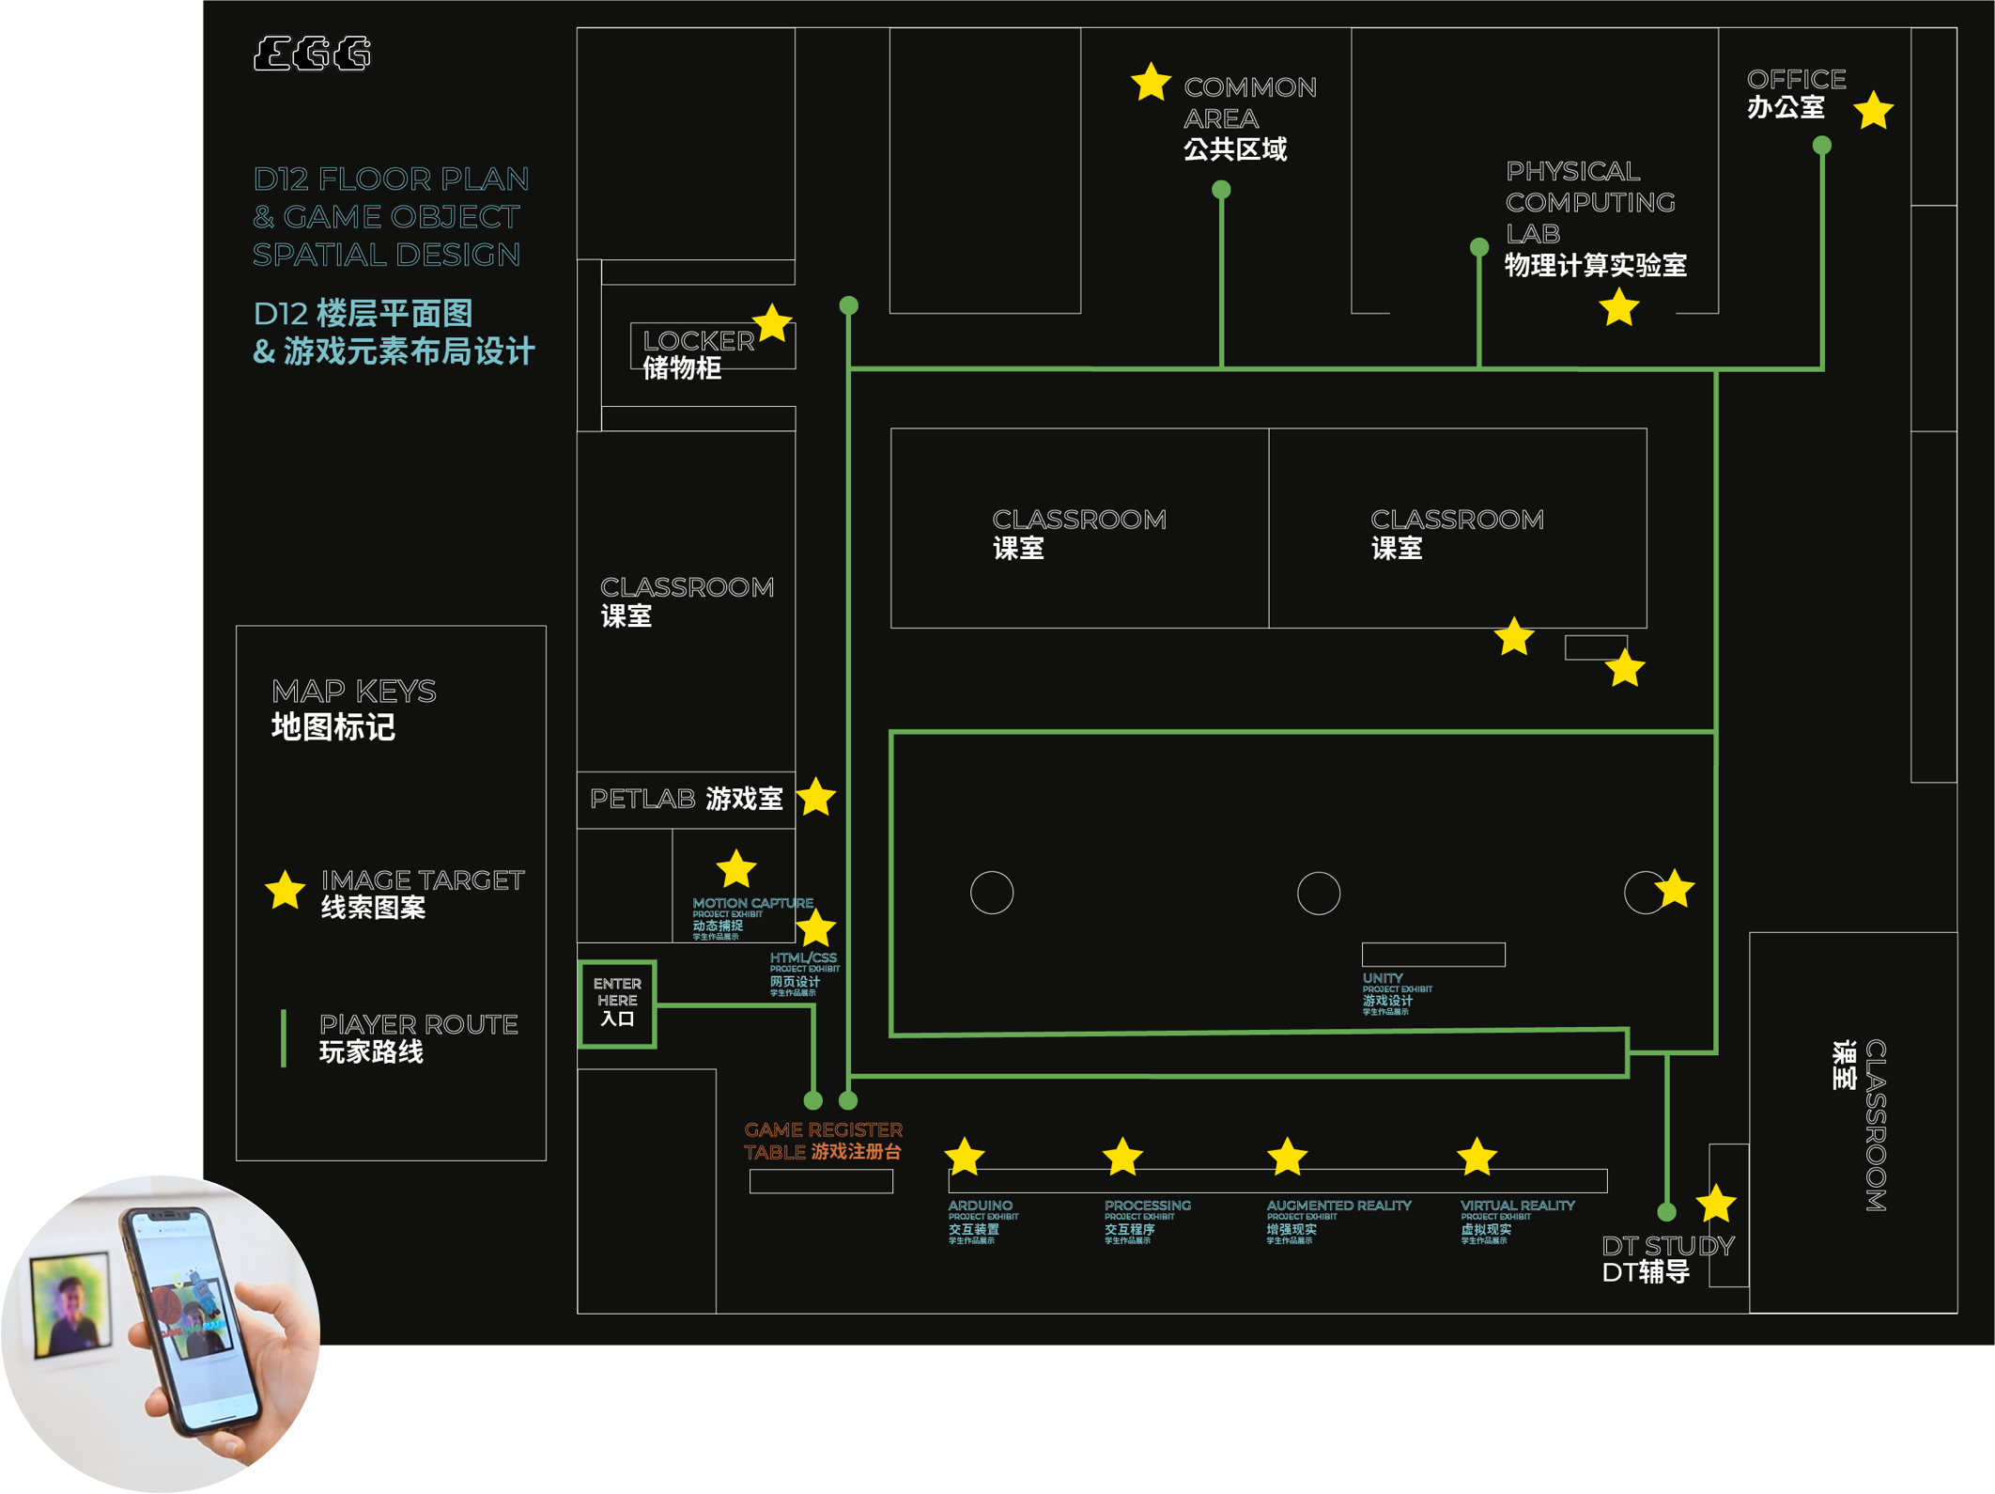Click the D12 Floor Plan title
The image size is (1995, 1494).
pos(391,217)
